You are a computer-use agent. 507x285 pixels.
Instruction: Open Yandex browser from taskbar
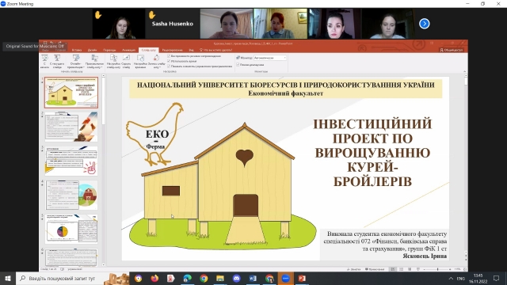pyautogui.click(x=171, y=278)
